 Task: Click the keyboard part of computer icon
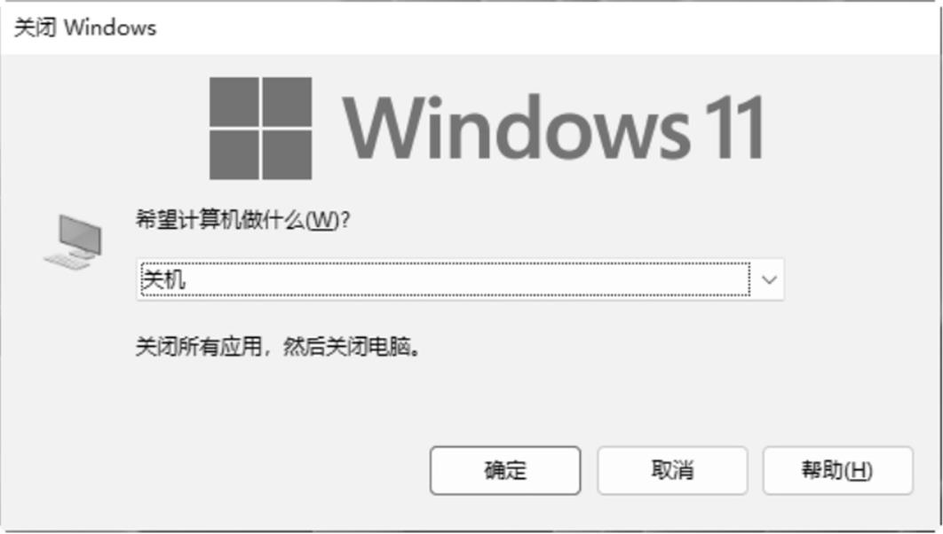pyautogui.click(x=67, y=262)
